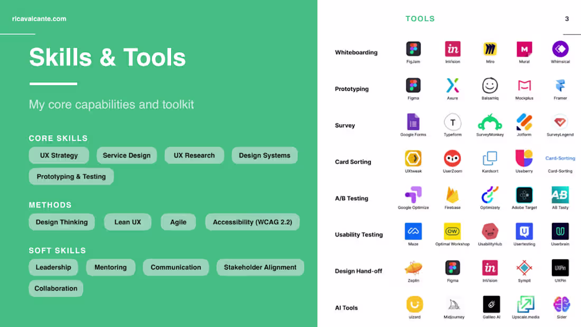Select the Figma icon in Prototyping row
The width and height of the screenshot is (581, 327).
(413, 85)
